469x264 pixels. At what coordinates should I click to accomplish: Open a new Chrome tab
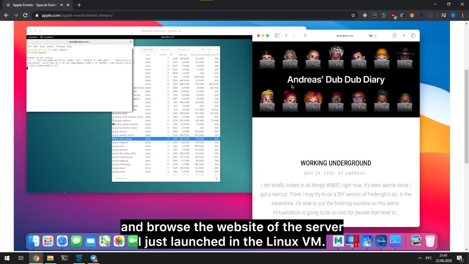(x=79, y=5)
